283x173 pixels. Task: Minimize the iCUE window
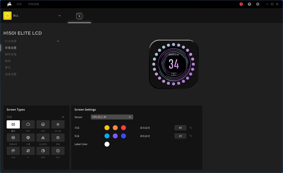coord(267,4)
